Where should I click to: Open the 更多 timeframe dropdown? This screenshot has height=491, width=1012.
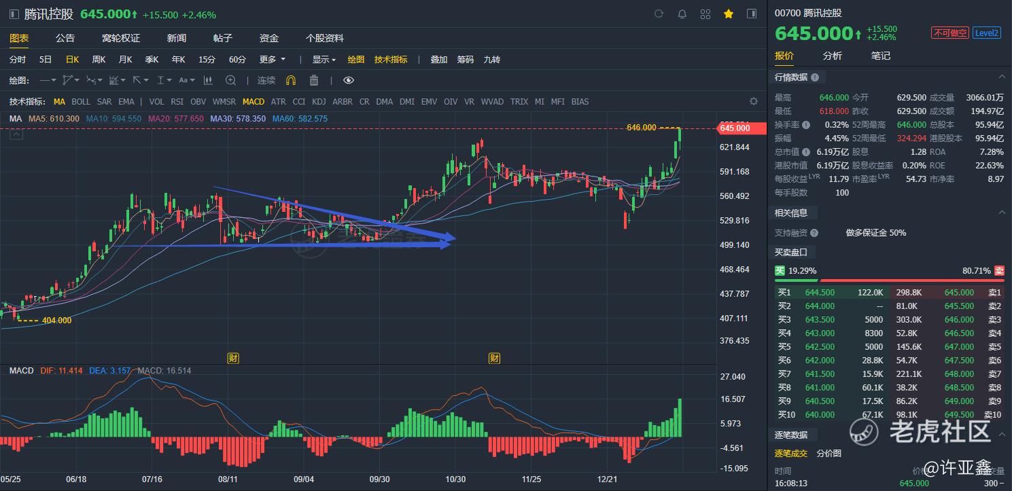(x=273, y=60)
